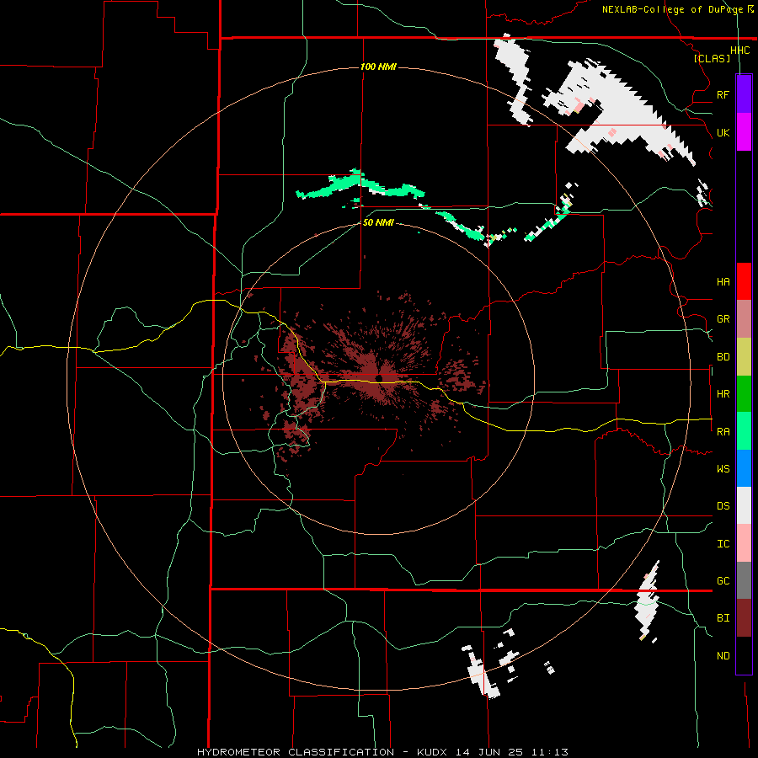Image resolution: width=758 pixels, height=758 pixels.
Task: Click the HR legend label
Action: click(723, 394)
